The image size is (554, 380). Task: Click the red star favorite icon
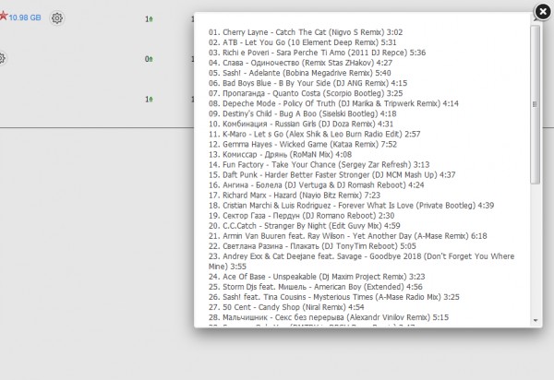pos(3,16)
